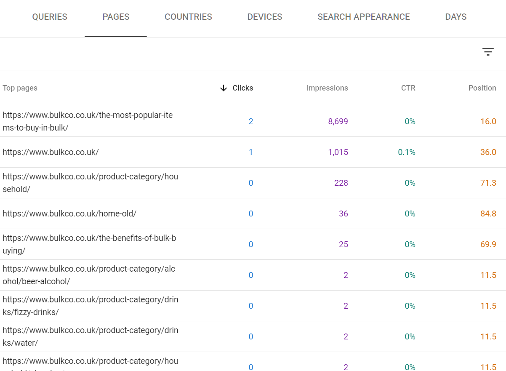Show the Days tab
Viewport: 506px width, 371px height.
455,17
